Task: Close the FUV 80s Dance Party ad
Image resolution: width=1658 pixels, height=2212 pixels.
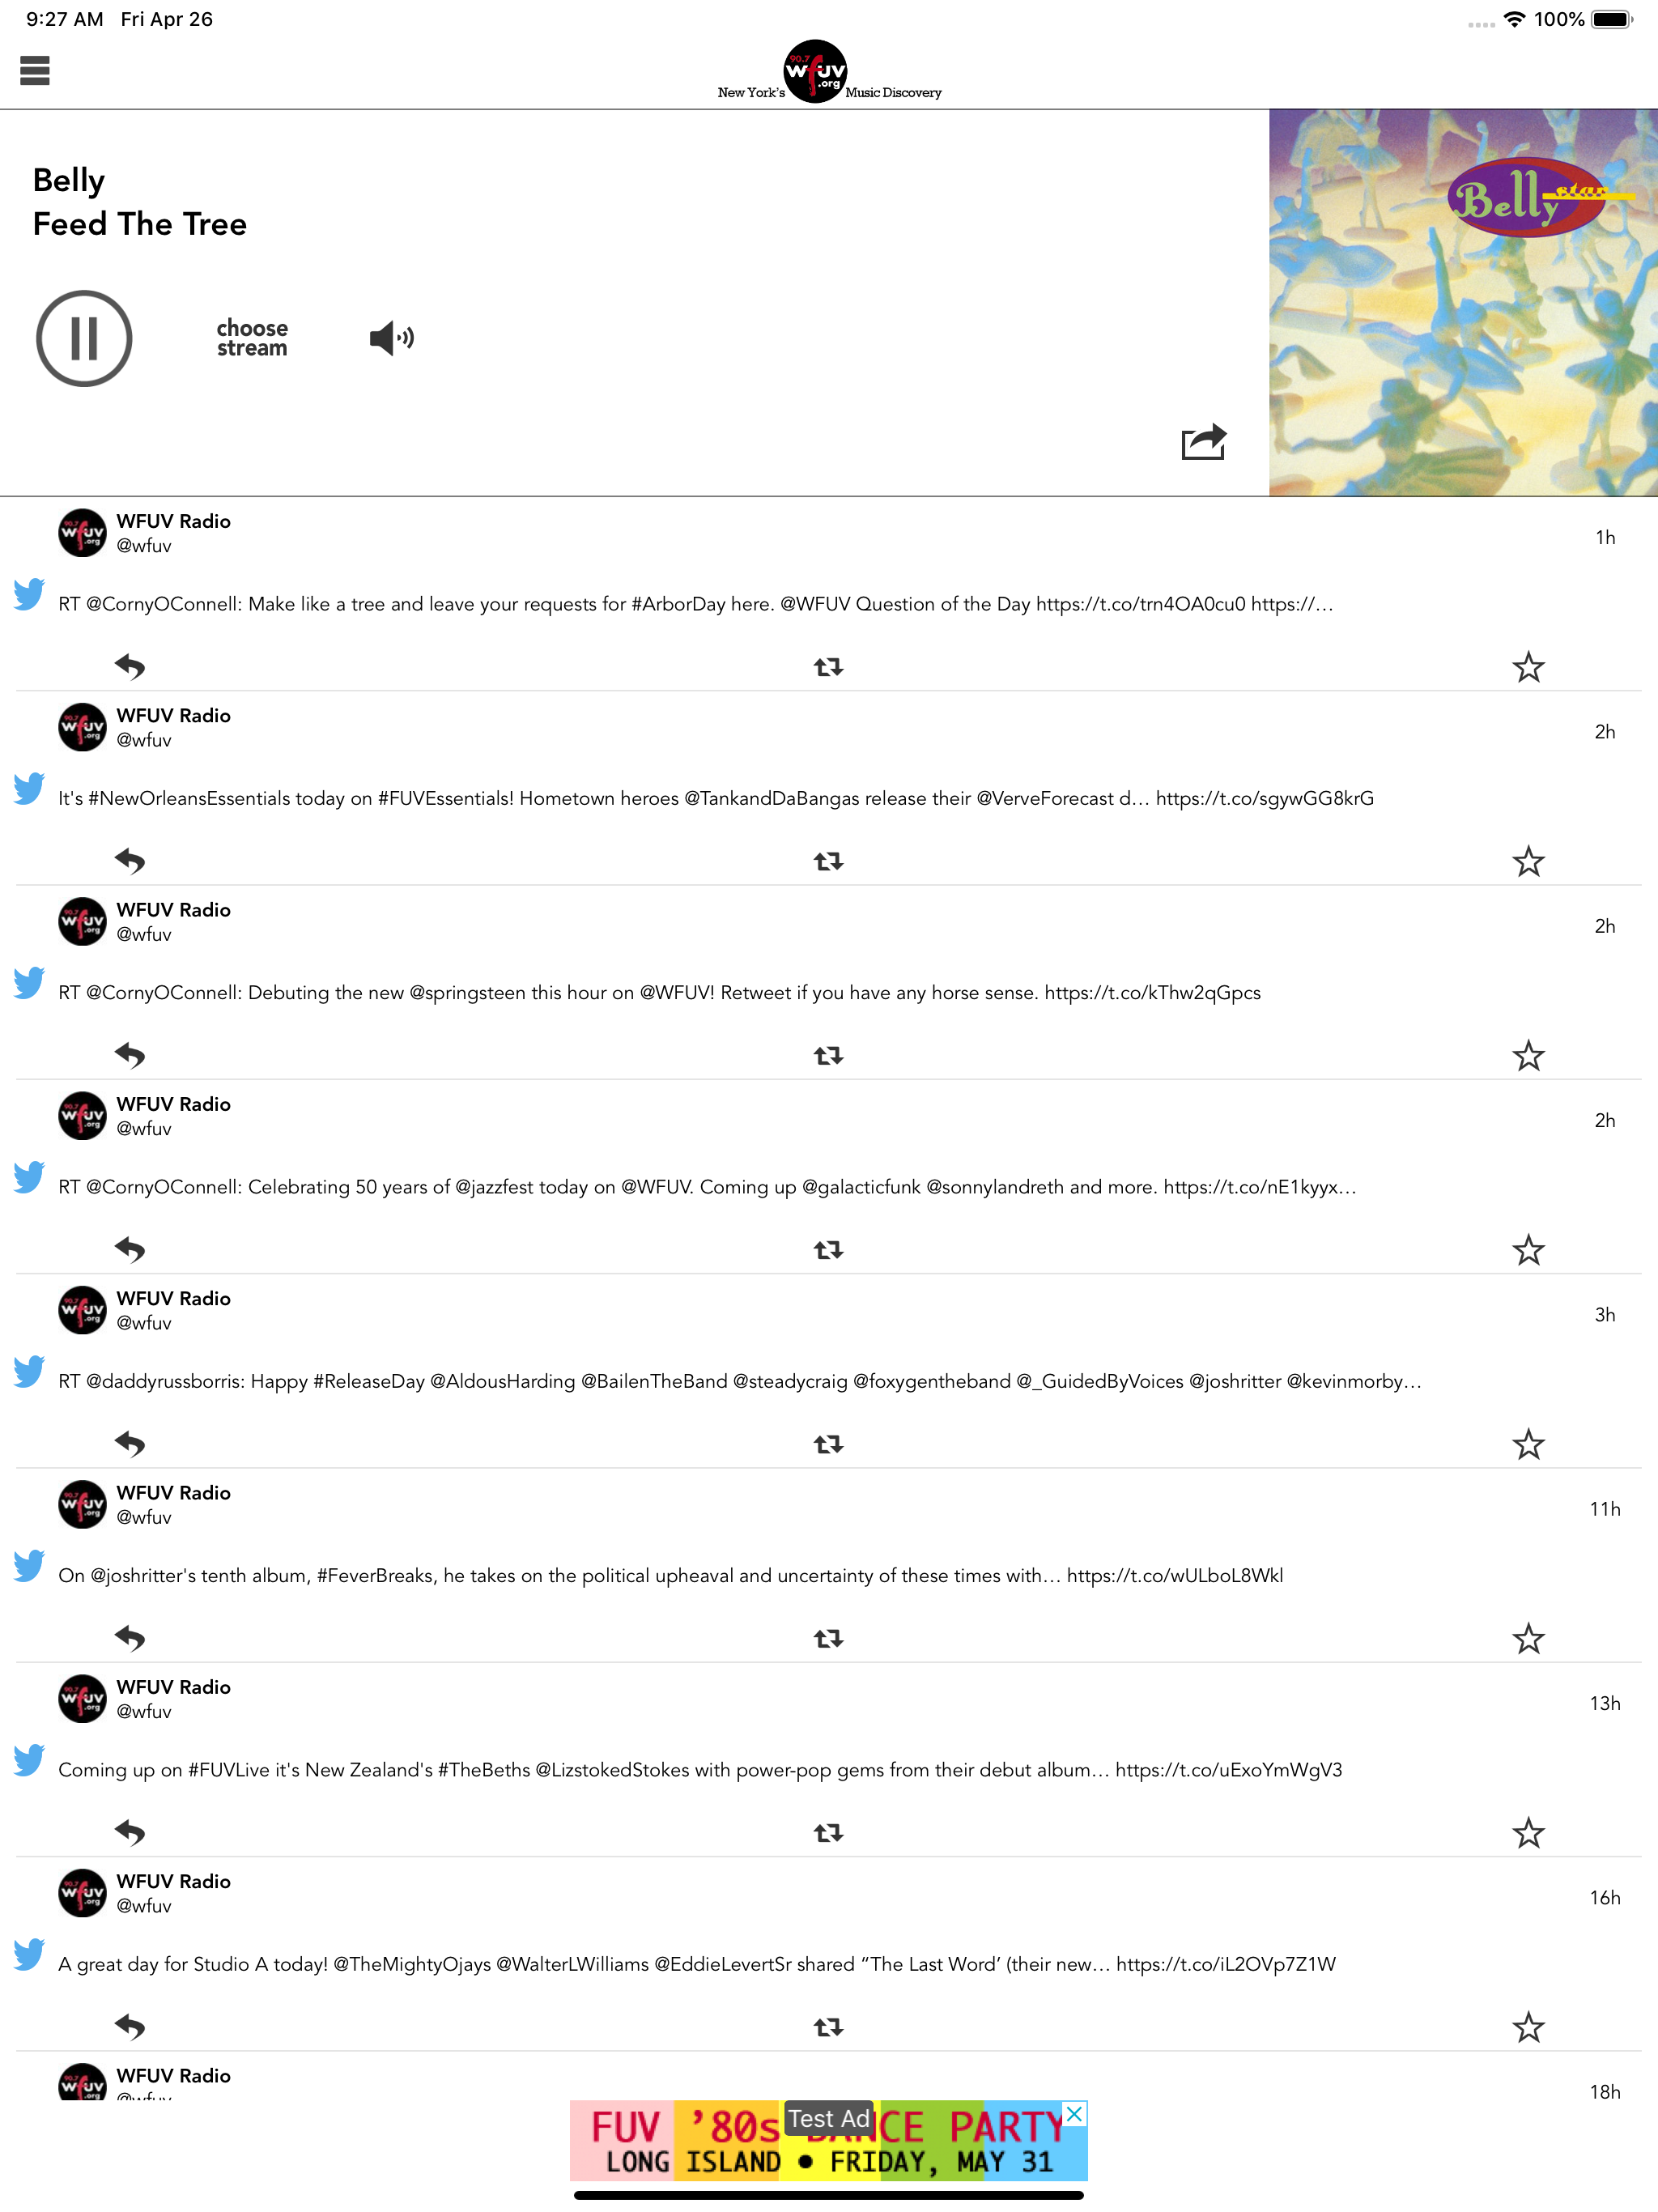Action: (1075, 2114)
